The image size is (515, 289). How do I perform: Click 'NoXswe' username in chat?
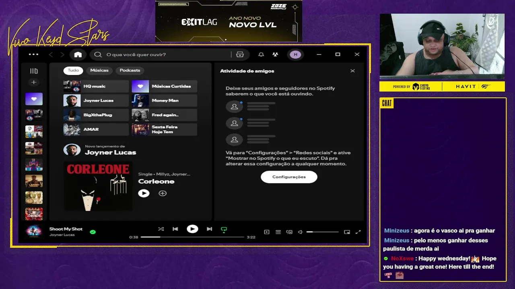[x=402, y=258]
